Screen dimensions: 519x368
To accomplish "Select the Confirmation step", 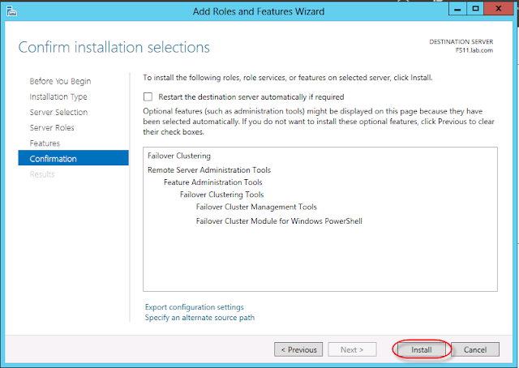I will click(x=54, y=158).
